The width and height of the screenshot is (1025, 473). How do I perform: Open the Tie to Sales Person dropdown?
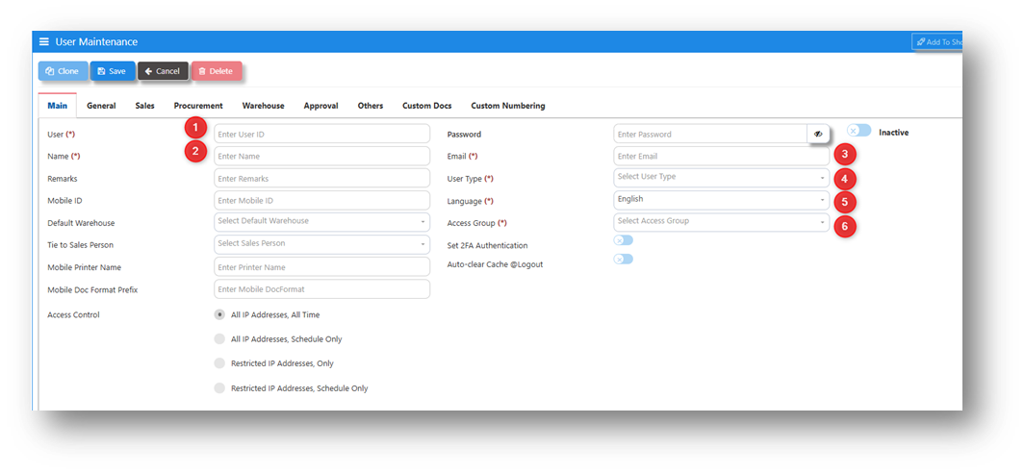[x=321, y=243]
